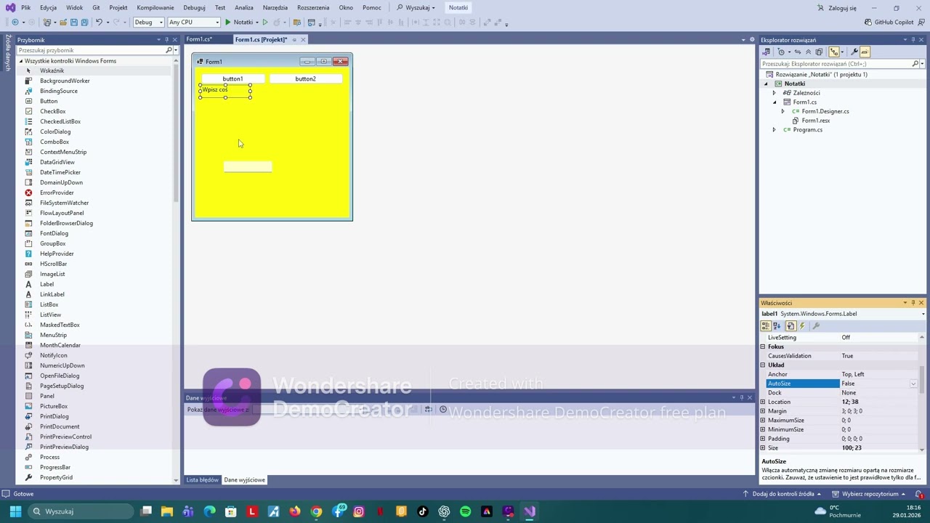Click Properties grid vertical scrollbar
Screen dimensions: 930x523
tap(922, 392)
